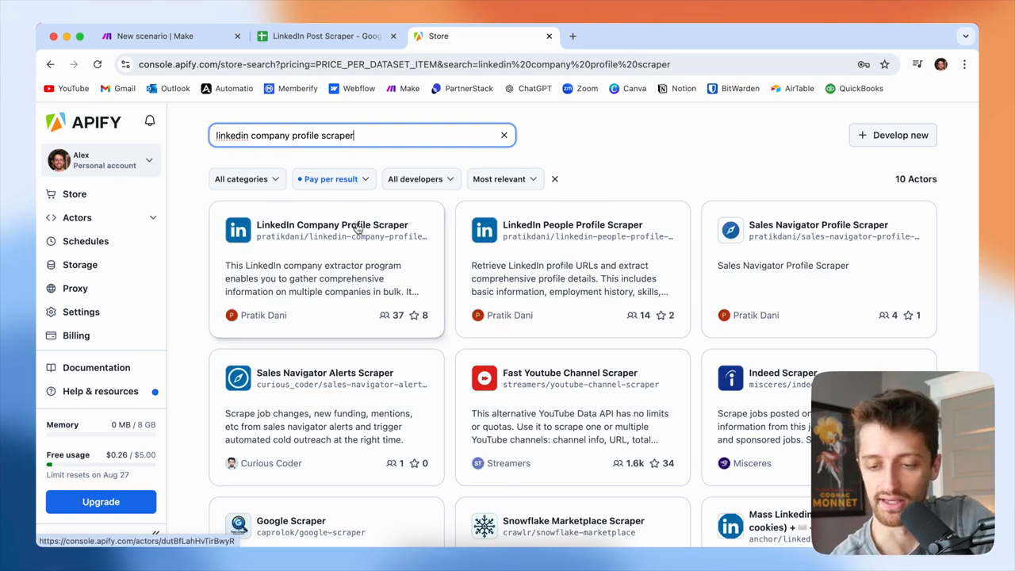
Task: Click the Sales Navigator Alerts Scraper icon
Action: click(x=238, y=377)
